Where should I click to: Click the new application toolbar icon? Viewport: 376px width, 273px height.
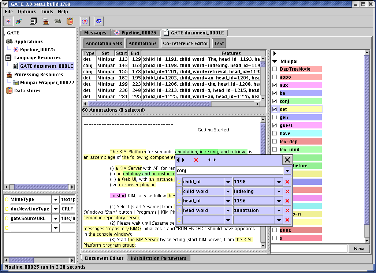(8, 21)
